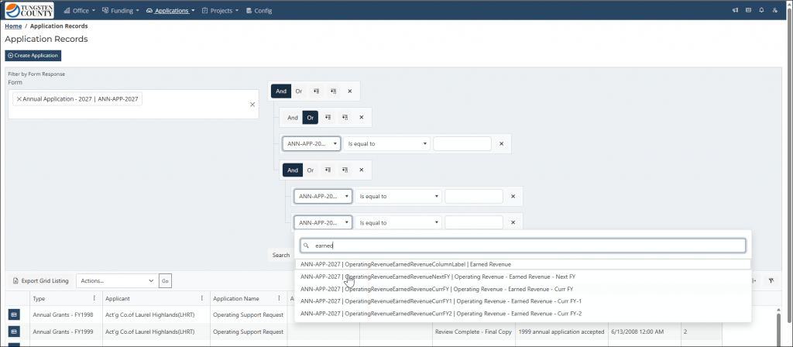Screen dimensions: 793x347
Task: Choose Earned Revenue - Curr FY option
Action: click(x=523, y=289)
